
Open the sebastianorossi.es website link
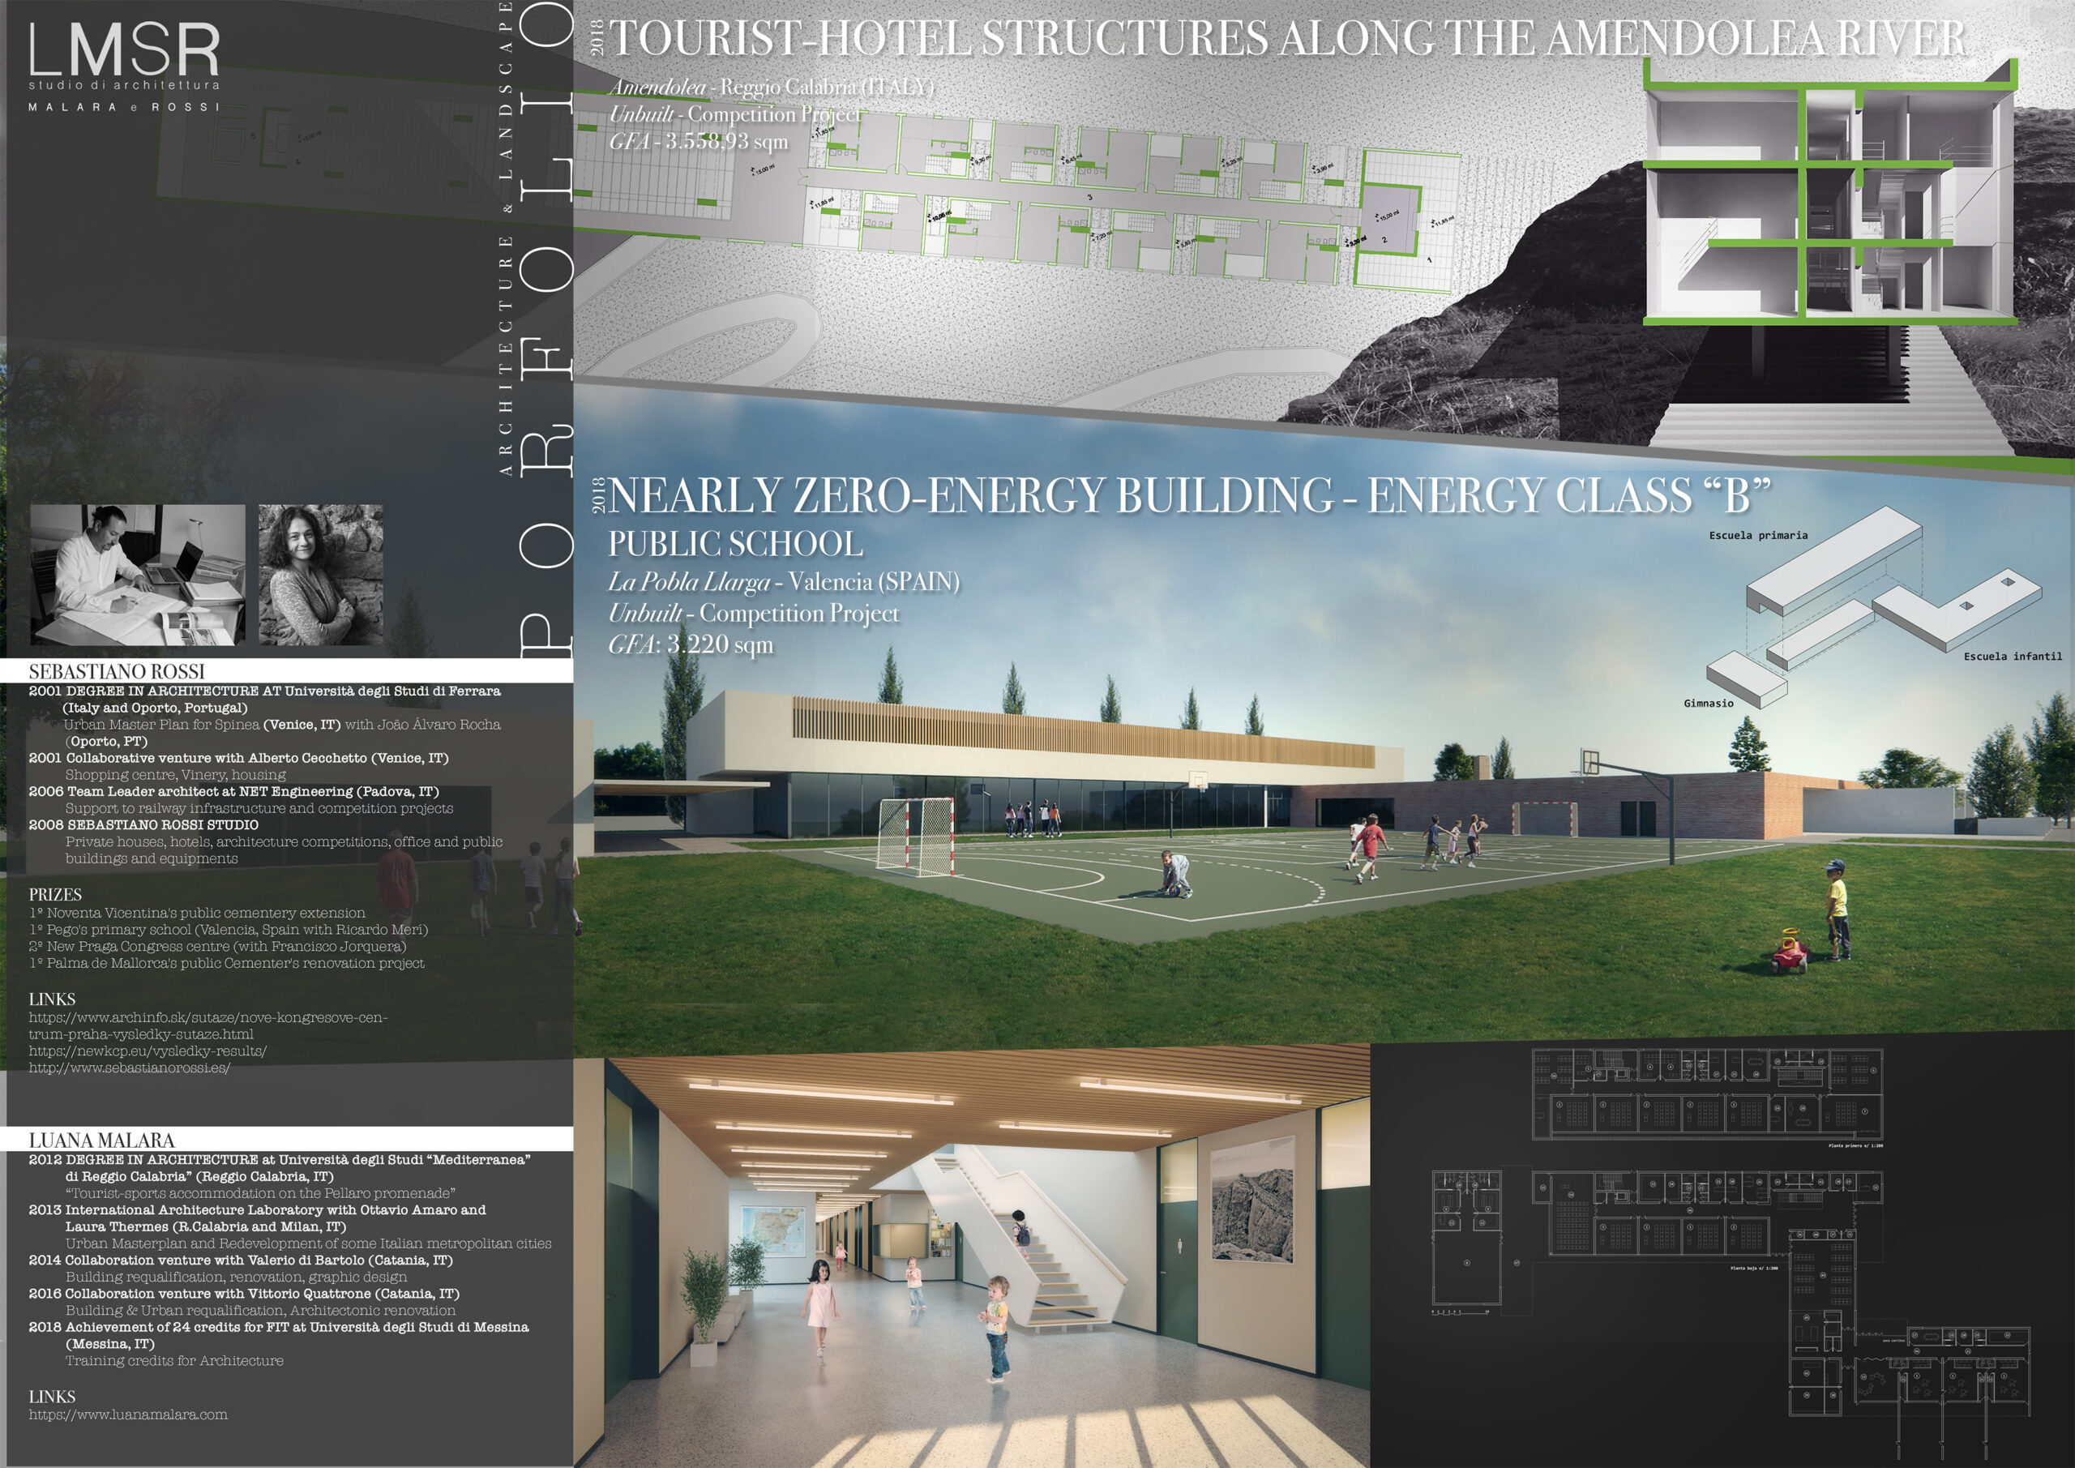pyautogui.click(x=129, y=1068)
